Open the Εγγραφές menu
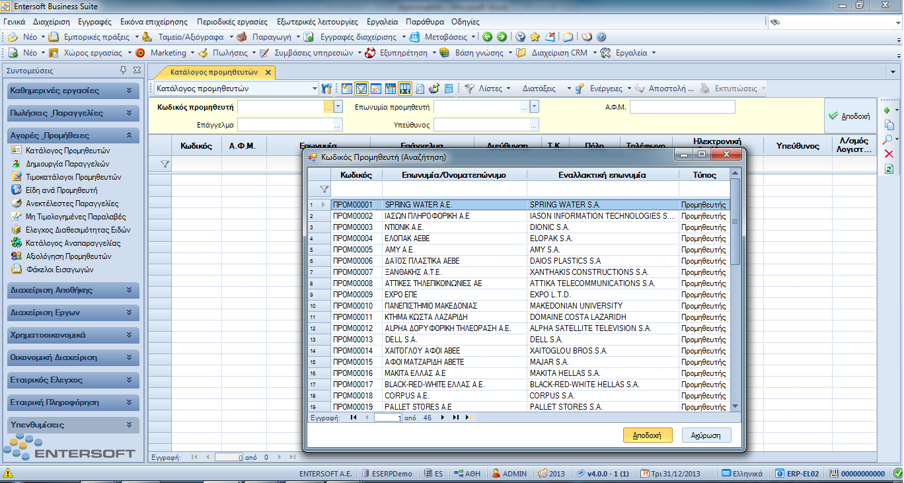The image size is (904, 483). tap(94, 22)
